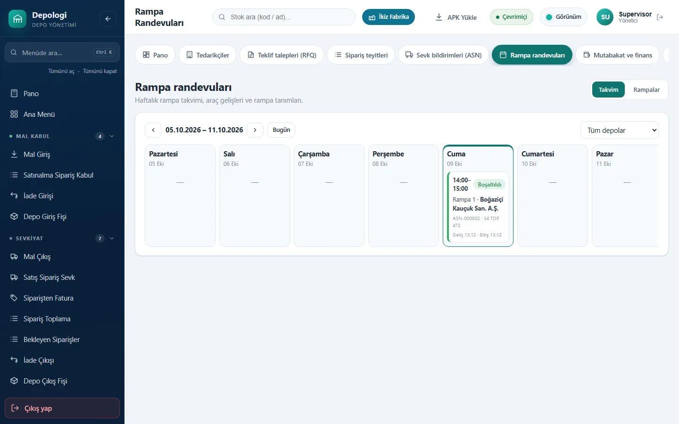Screen dimensions: 679x424
Task: Collapse the MAL KABUL section chevron
Action: (112, 136)
